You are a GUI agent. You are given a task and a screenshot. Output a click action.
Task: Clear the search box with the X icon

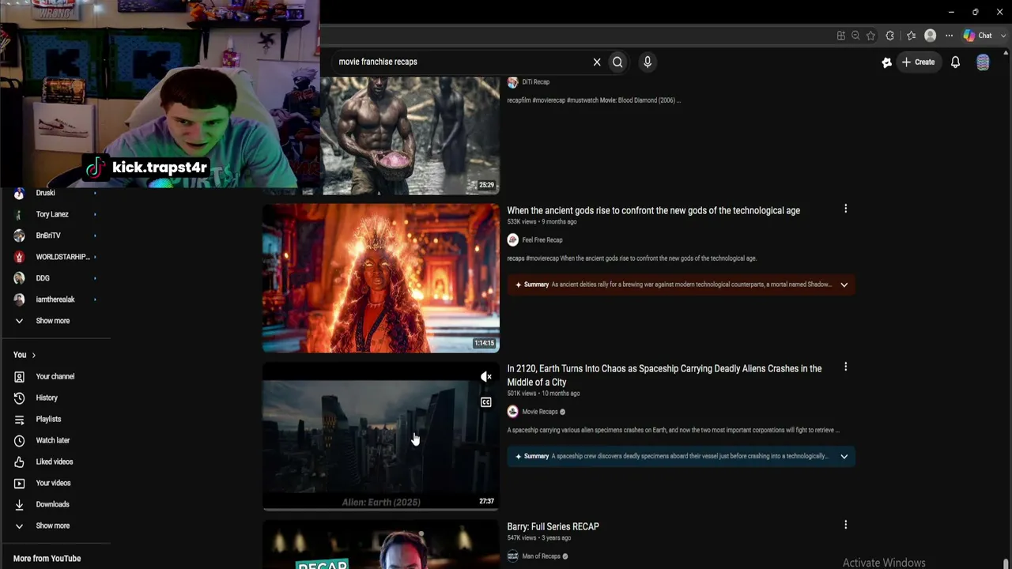pos(597,62)
